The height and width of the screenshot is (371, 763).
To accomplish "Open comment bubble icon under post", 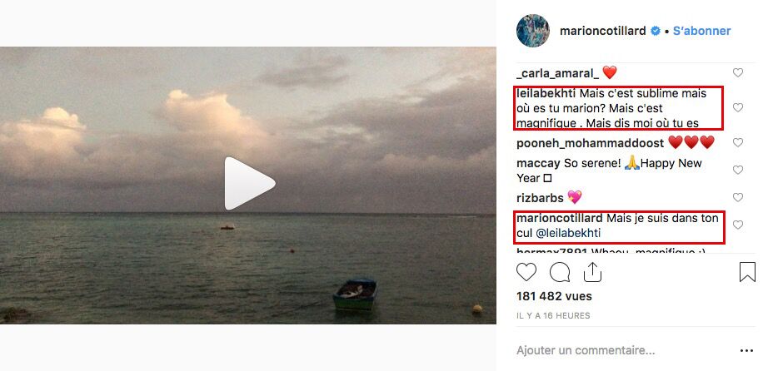I will (x=560, y=272).
